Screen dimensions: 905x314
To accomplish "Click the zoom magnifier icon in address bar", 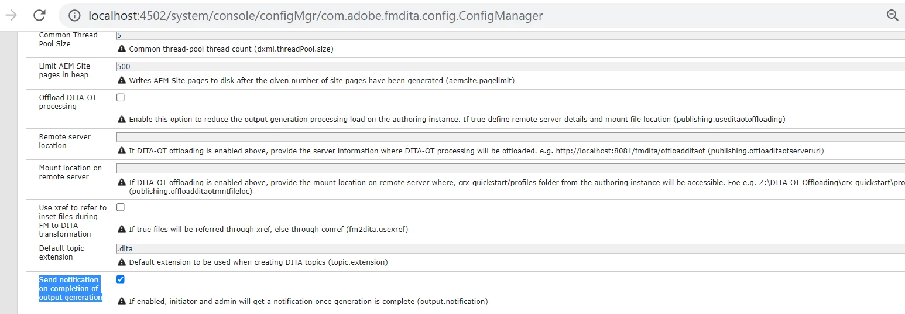I will click(892, 16).
